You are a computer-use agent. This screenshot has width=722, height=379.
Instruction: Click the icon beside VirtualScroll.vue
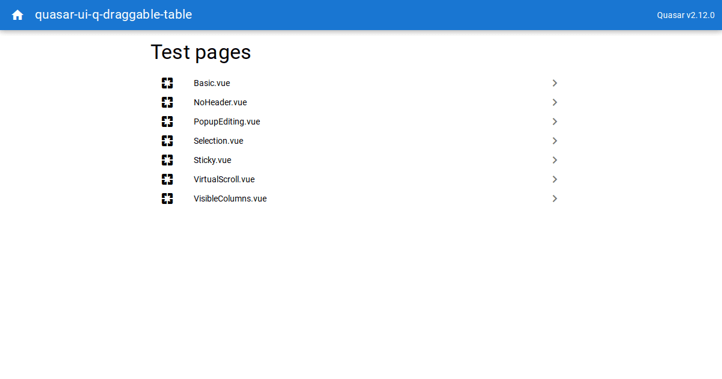tap(167, 179)
